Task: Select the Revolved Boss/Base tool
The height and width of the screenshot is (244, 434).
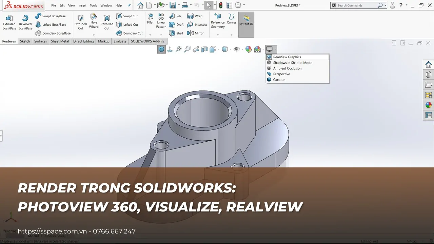Action: coord(25,22)
